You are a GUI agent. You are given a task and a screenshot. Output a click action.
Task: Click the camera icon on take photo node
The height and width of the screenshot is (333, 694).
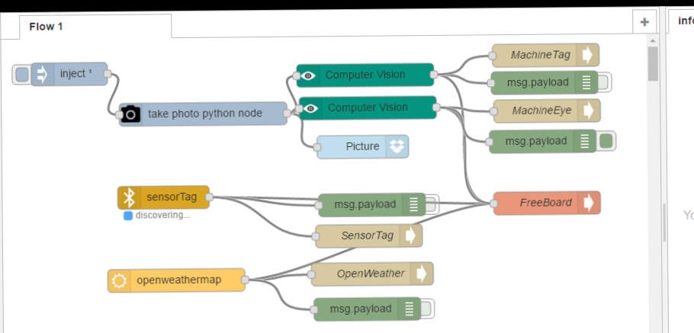point(130,114)
